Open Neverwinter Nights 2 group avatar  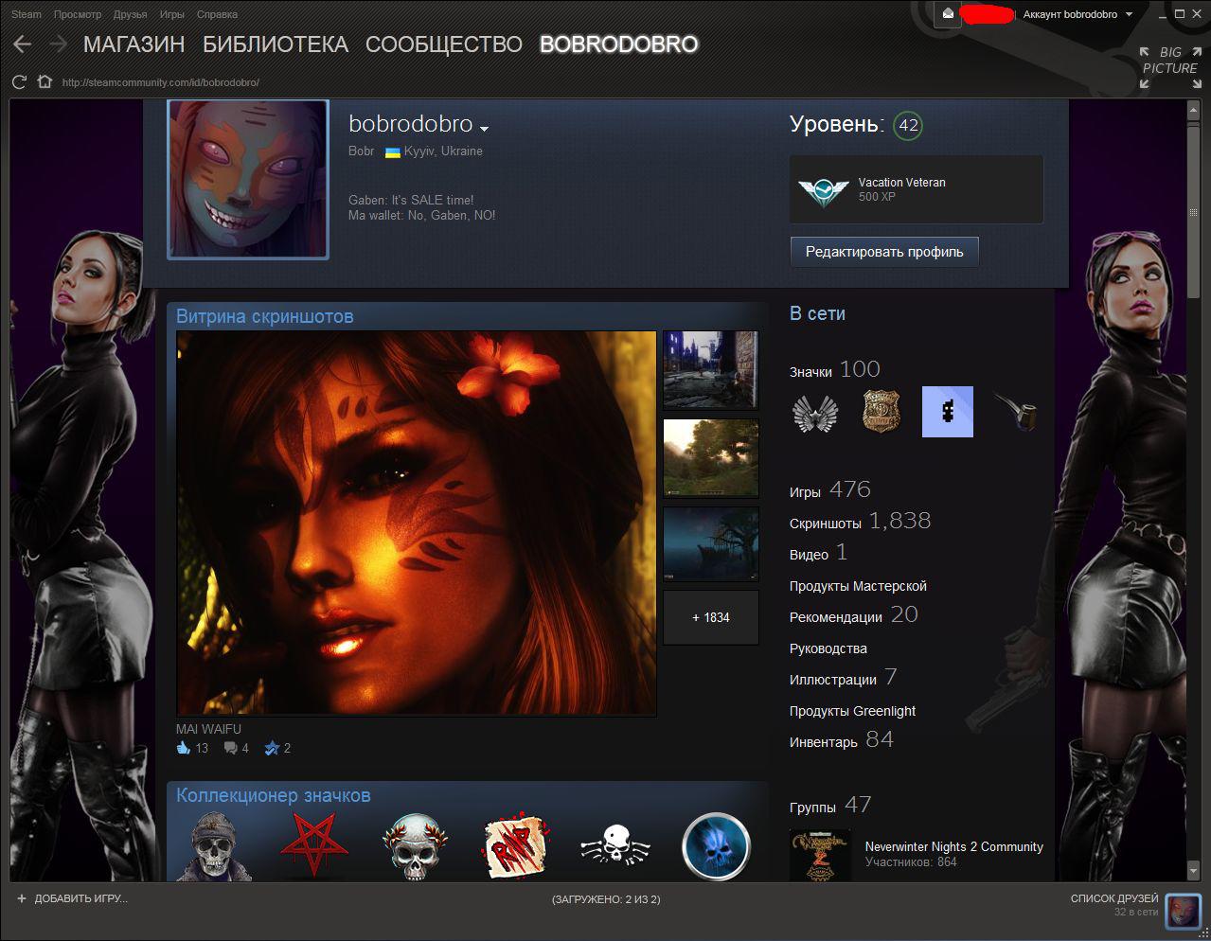coord(820,856)
